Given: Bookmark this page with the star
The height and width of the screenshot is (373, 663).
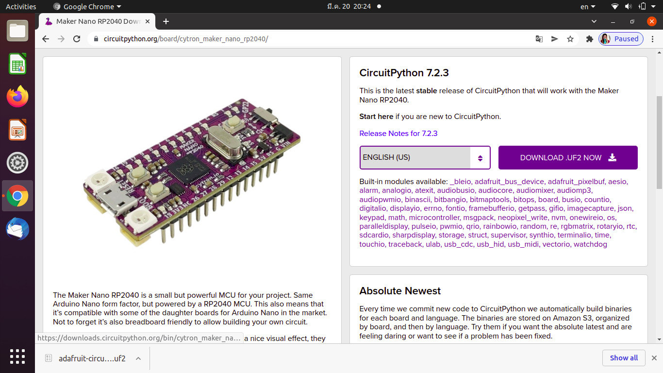Looking at the screenshot, I should point(570,39).
